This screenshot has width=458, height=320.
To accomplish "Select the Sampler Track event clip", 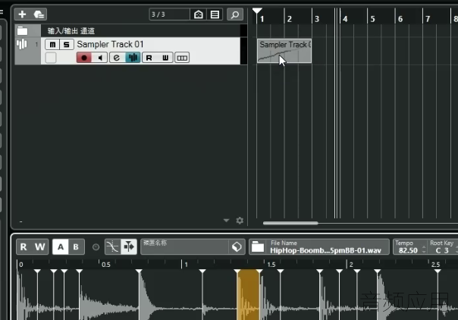I will [284, 51].
